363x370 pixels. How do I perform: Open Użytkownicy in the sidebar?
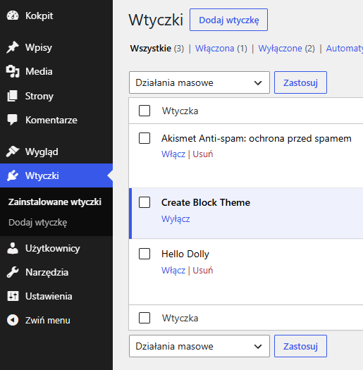tap(56, 248)
